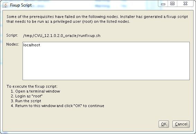The height and width of the screenshot is (134, 196).
Task: Click the Fixup Script window title
Action: (x=21, y=5)
